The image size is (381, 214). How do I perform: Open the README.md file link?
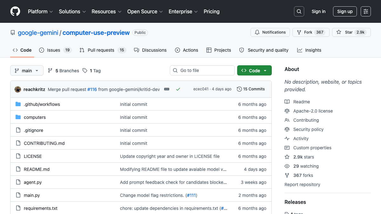[37, 169]
